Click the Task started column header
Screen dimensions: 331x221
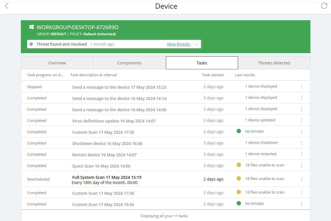(213, 75)
